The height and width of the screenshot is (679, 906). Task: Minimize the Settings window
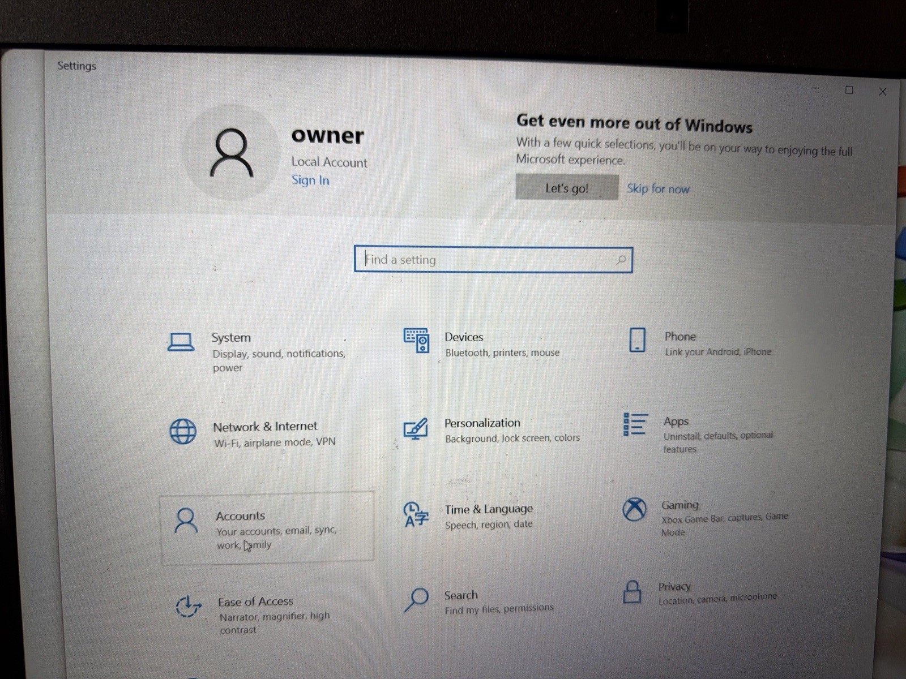tap(815, 89)
